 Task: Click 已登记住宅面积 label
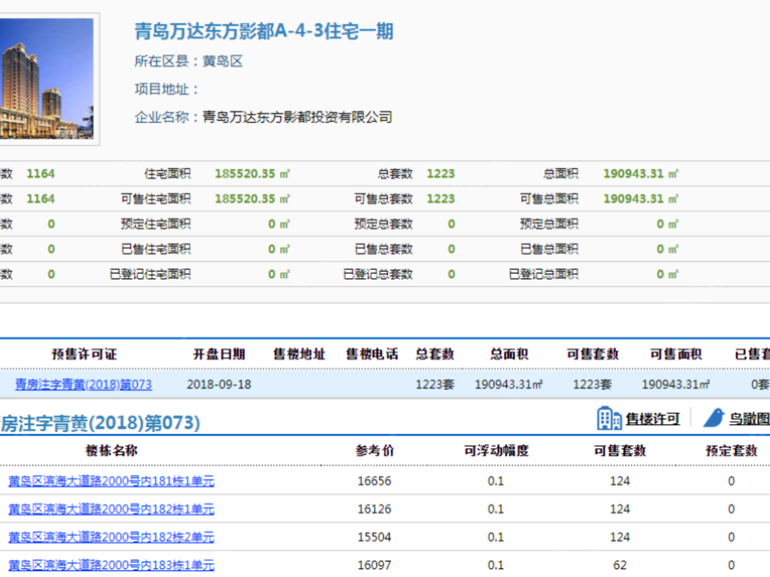pyautogui.click(x=150, y=274)
